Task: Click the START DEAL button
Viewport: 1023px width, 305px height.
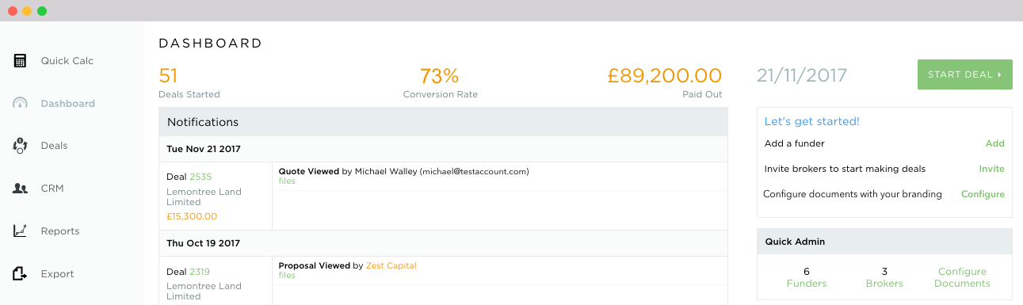Action: pos(964,74)
